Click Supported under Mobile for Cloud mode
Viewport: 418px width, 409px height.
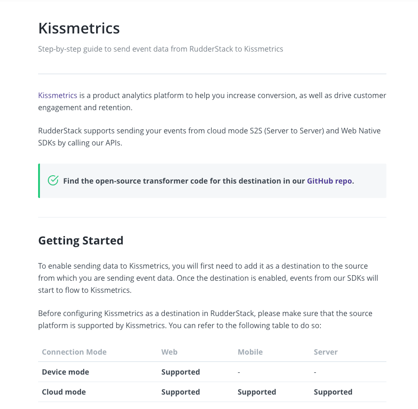click(257, 392)
